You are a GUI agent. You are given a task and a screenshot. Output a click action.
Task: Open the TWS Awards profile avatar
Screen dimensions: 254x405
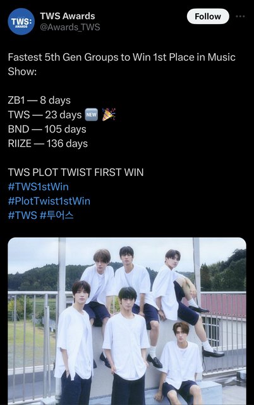click(x=21, y=22)
